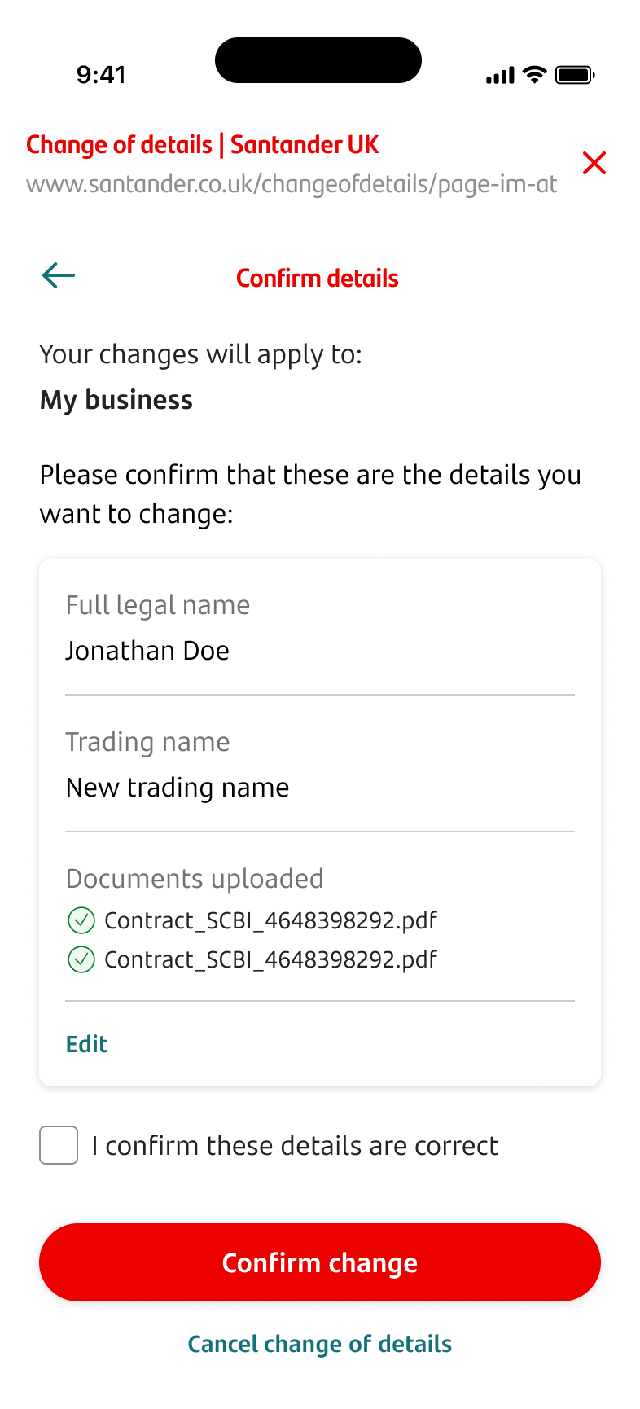Tap second document's green checkmark icon

pyautogui.click(x=81, y=959)
